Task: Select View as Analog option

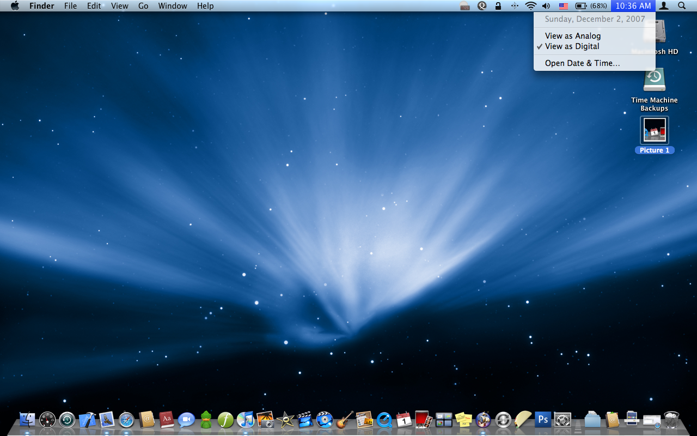Action: [573, 36]
